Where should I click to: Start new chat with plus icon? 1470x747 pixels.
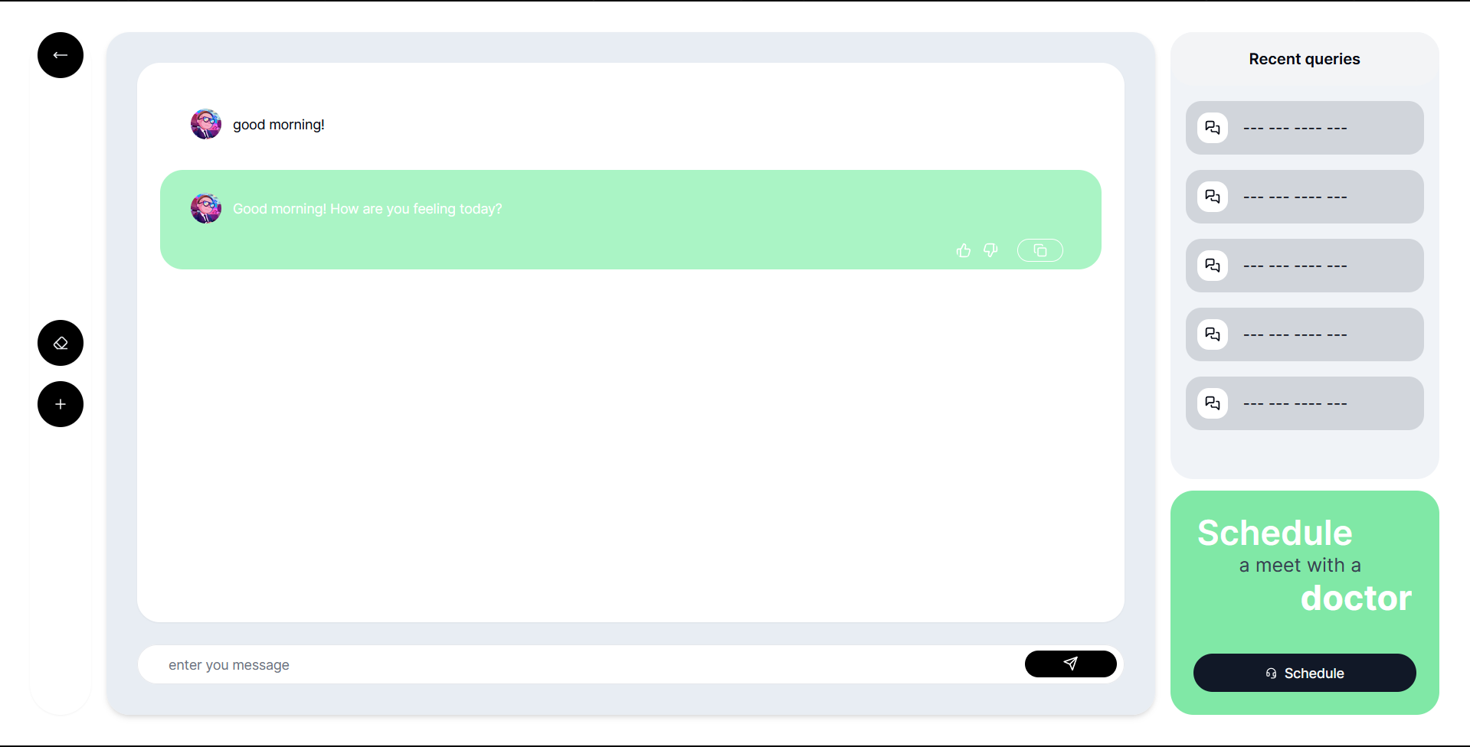tap(61, 404)
